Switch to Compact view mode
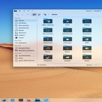 [x=40, y=15]
